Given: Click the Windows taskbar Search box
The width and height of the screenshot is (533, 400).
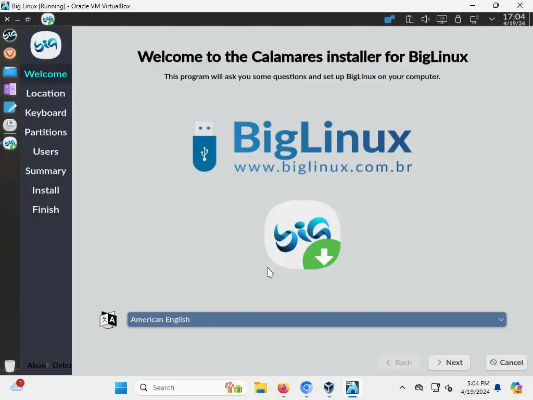Looking at the screenshot, I should (x=191, y=387).
